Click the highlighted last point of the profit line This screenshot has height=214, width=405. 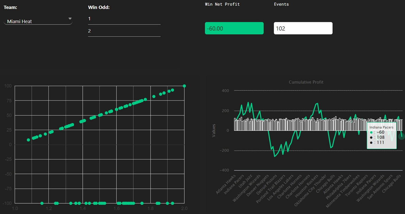(402, 136)
